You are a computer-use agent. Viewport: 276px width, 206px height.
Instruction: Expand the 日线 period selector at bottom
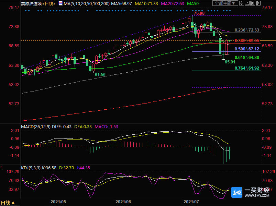[x=8, y=203]
